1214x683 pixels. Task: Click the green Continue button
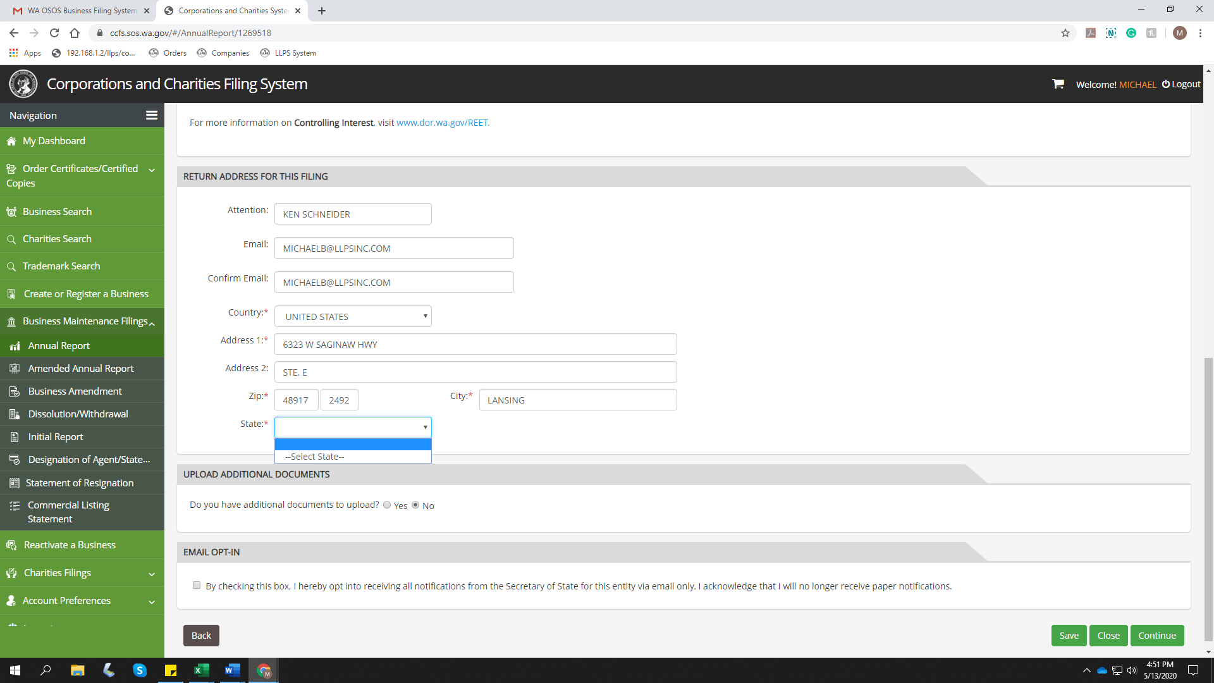coord(1156,636)
